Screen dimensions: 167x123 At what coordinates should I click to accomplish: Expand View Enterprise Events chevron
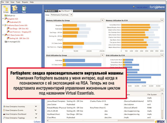tap(36, 110)
